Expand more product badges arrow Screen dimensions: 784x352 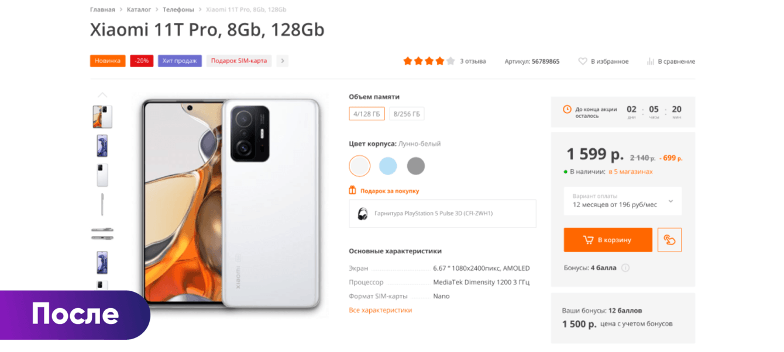tap(283, 61)
